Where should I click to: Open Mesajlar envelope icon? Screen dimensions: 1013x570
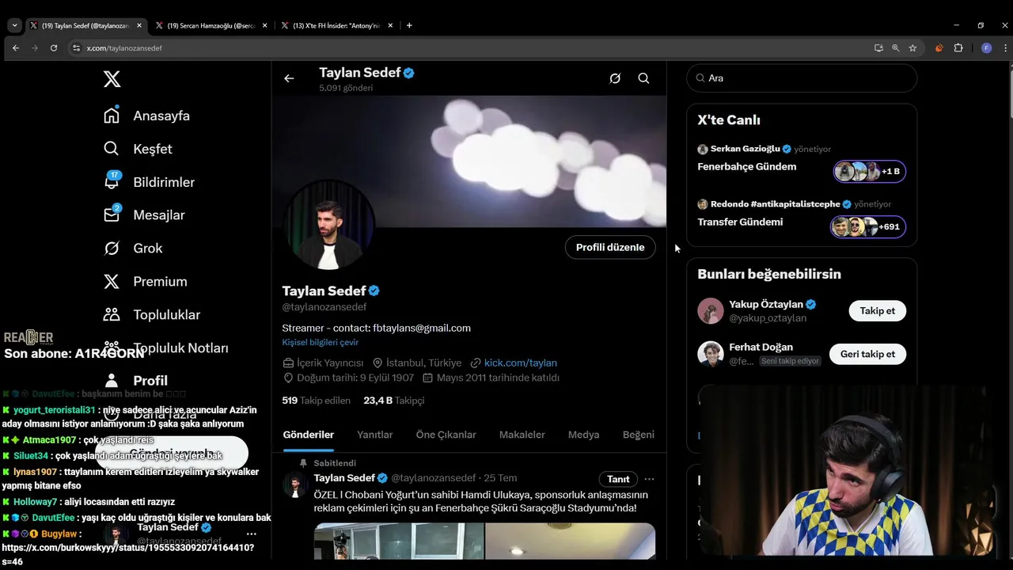pos(112,215)
